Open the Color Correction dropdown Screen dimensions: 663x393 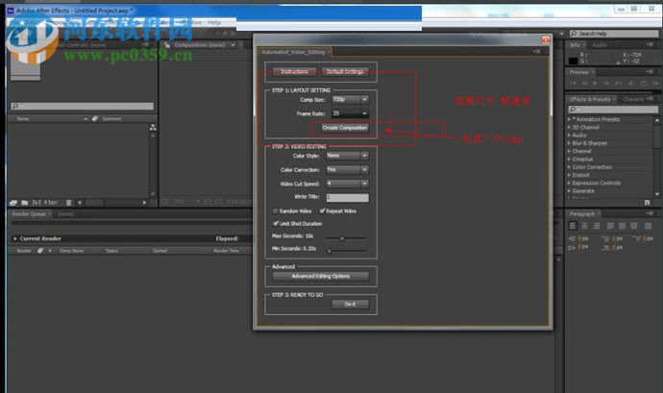click(347, 170)
